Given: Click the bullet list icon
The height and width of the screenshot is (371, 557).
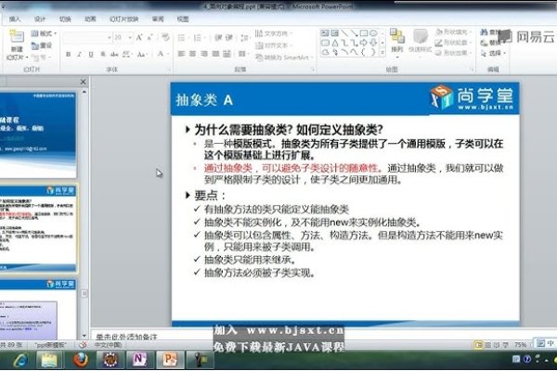Looking at the screenshot, I should tap(182, 38).
